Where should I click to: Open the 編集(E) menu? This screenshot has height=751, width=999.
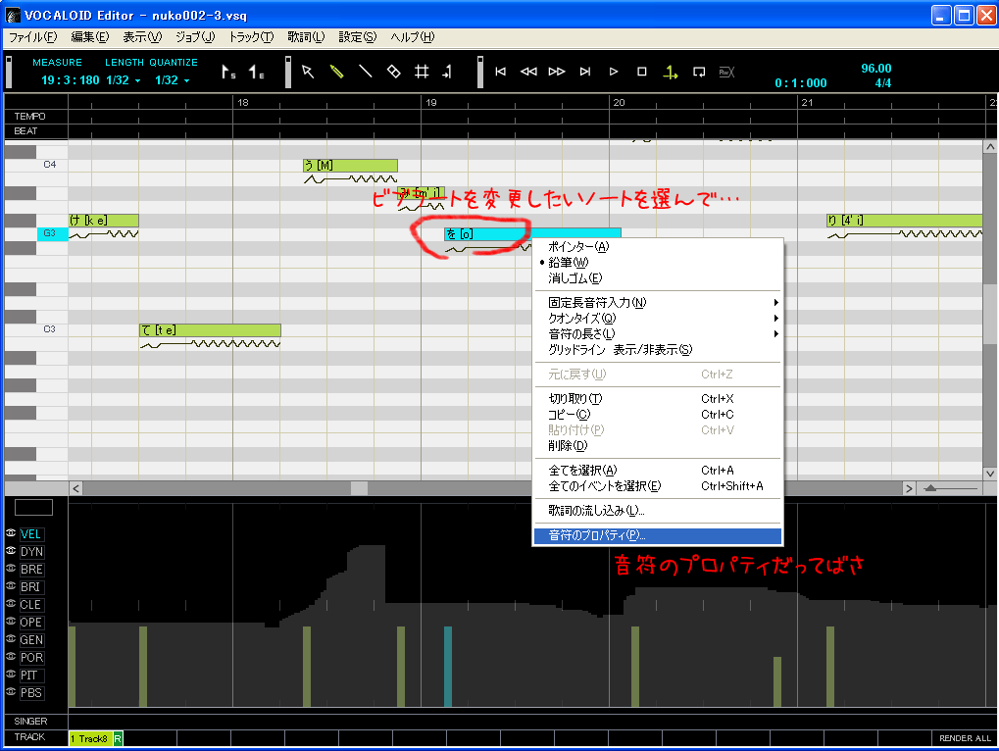point(90,37)
